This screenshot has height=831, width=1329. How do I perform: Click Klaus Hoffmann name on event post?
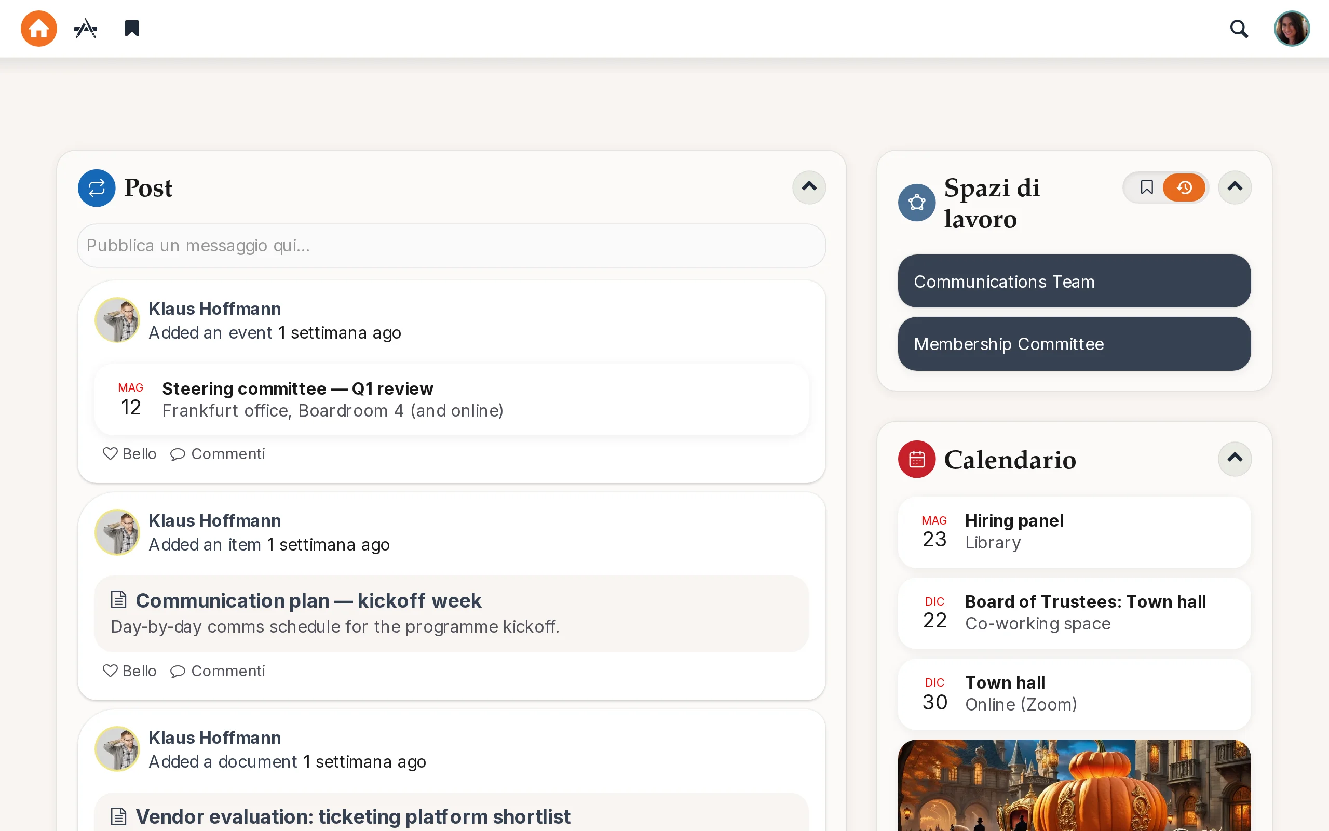click(x=215, y=309)
